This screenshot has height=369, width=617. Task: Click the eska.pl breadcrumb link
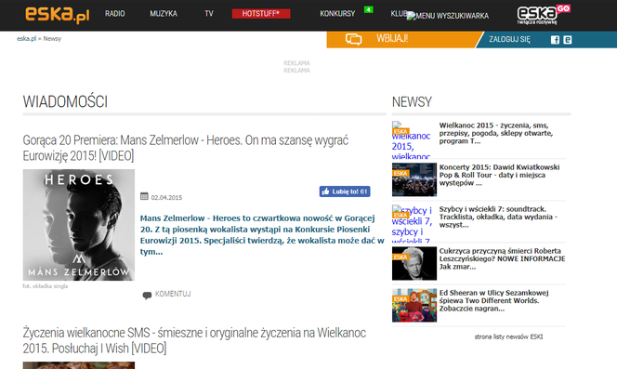point(26,39)
